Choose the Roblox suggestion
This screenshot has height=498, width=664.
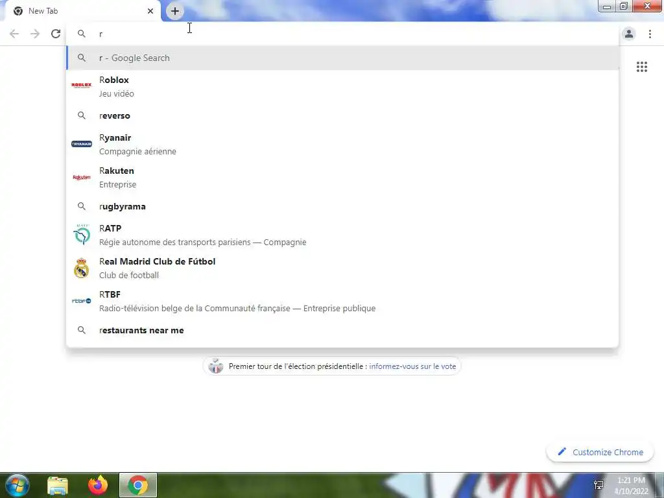[342, 86]
